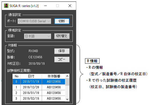This screenshot has width=149, height=105.
Task: Select history row 0 dated 2018/11/19
Action: click(39, 82)
